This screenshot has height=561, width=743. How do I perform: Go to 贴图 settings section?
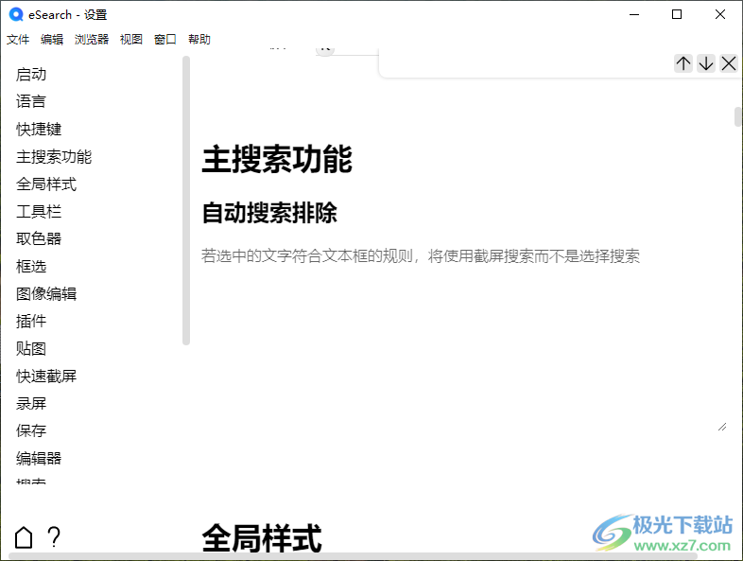click(x=31, y=348)
